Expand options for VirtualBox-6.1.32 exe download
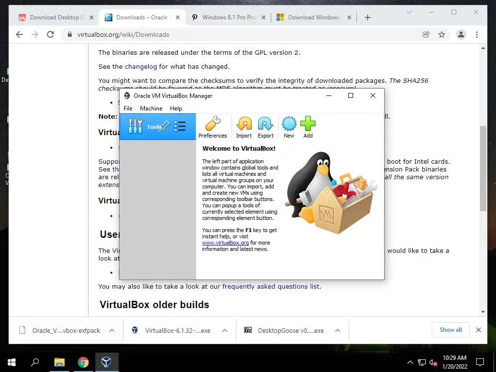Viewport: 496px width, 372px height. (x=225, y=330)
